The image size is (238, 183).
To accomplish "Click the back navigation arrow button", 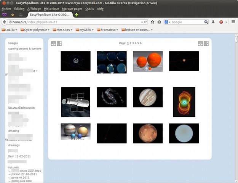I will (5, 22).
